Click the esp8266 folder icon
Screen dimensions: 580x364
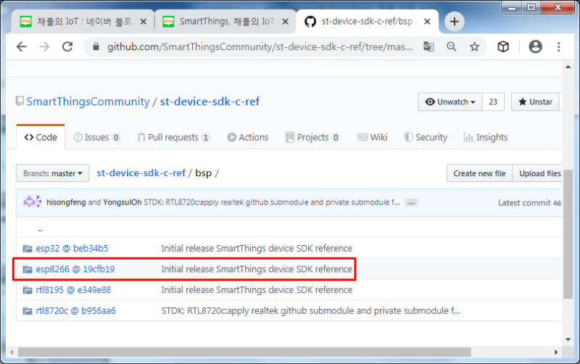28,269
